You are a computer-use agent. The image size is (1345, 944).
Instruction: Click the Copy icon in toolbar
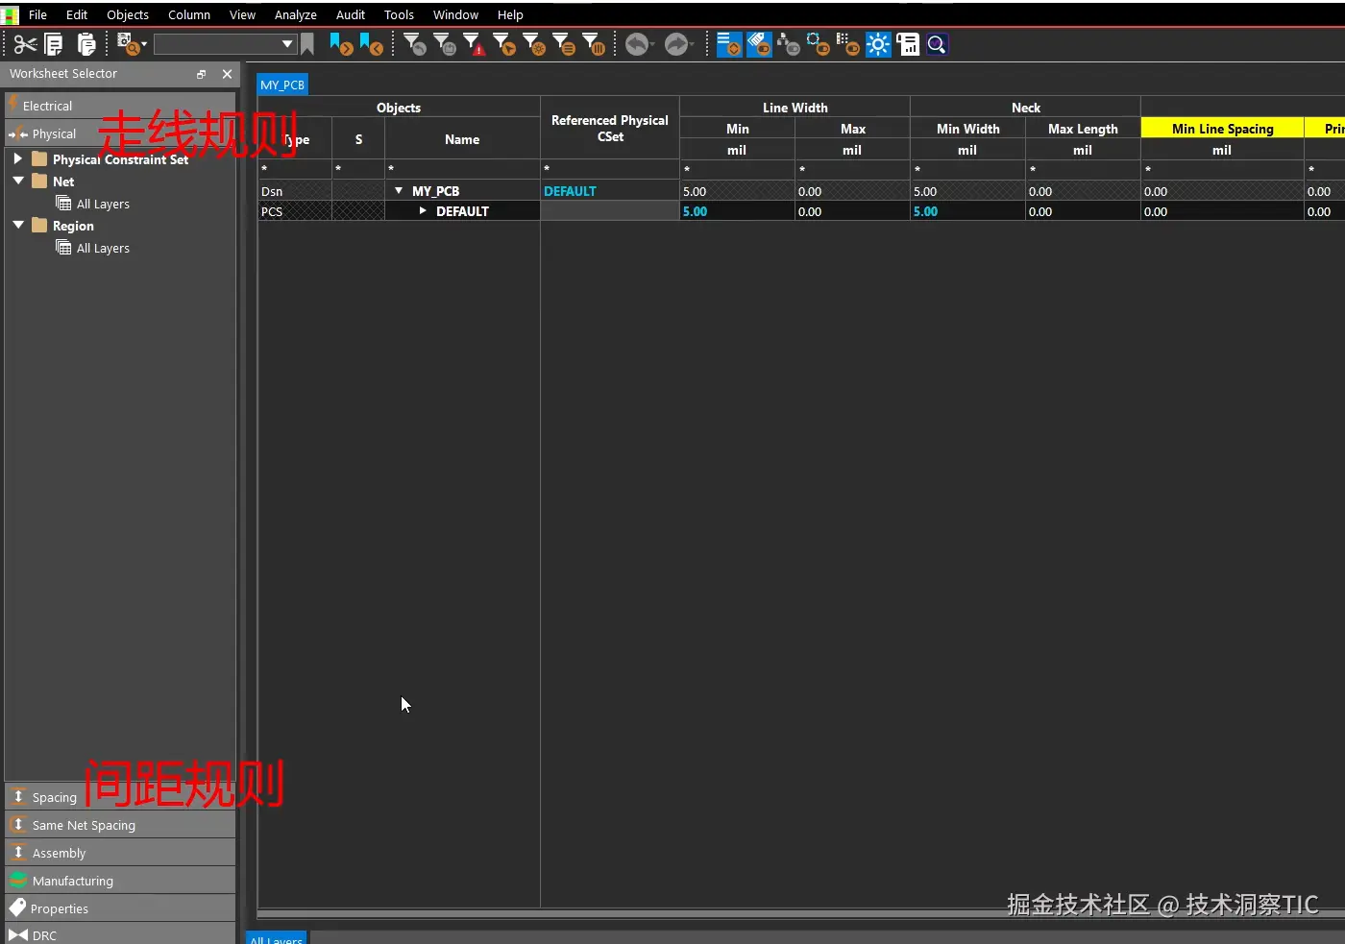point(54,44)
